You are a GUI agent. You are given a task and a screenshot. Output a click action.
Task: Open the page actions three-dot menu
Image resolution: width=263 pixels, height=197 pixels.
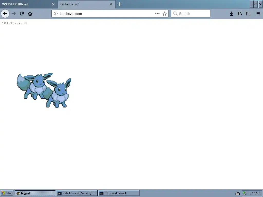click(157, 14)
